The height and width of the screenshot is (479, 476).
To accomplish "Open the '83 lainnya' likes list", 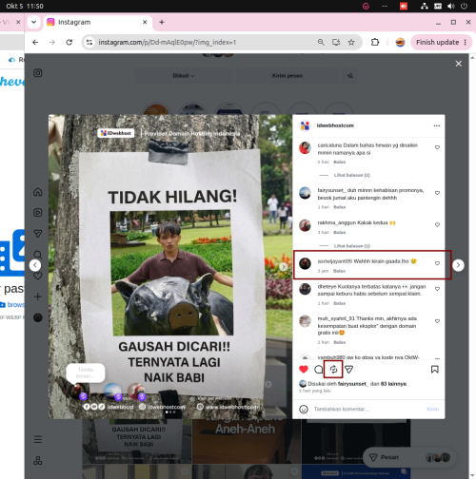I will 393,384.
